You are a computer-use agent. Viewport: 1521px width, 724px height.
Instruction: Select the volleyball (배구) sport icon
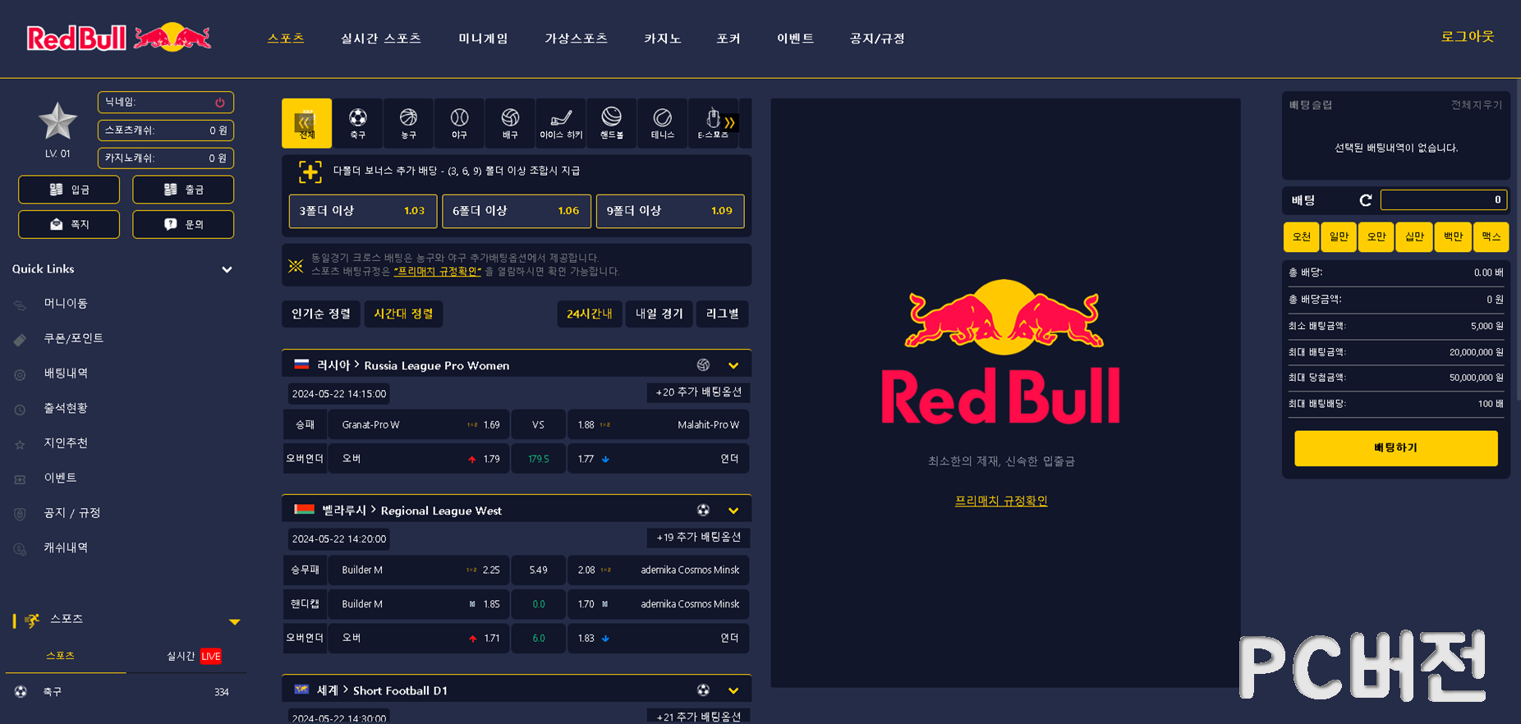(510, 123)
